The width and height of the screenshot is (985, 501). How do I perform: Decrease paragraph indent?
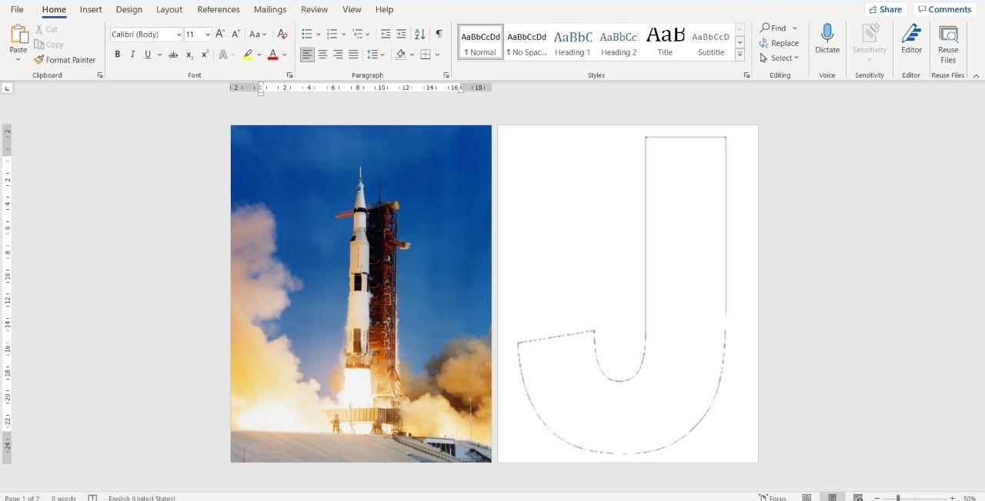point(386,34)
